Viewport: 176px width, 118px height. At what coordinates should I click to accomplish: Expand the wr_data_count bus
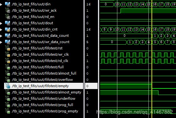point(1,42)
